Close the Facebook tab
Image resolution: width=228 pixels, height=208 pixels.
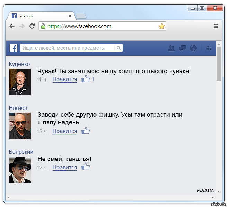pos(70,16)
